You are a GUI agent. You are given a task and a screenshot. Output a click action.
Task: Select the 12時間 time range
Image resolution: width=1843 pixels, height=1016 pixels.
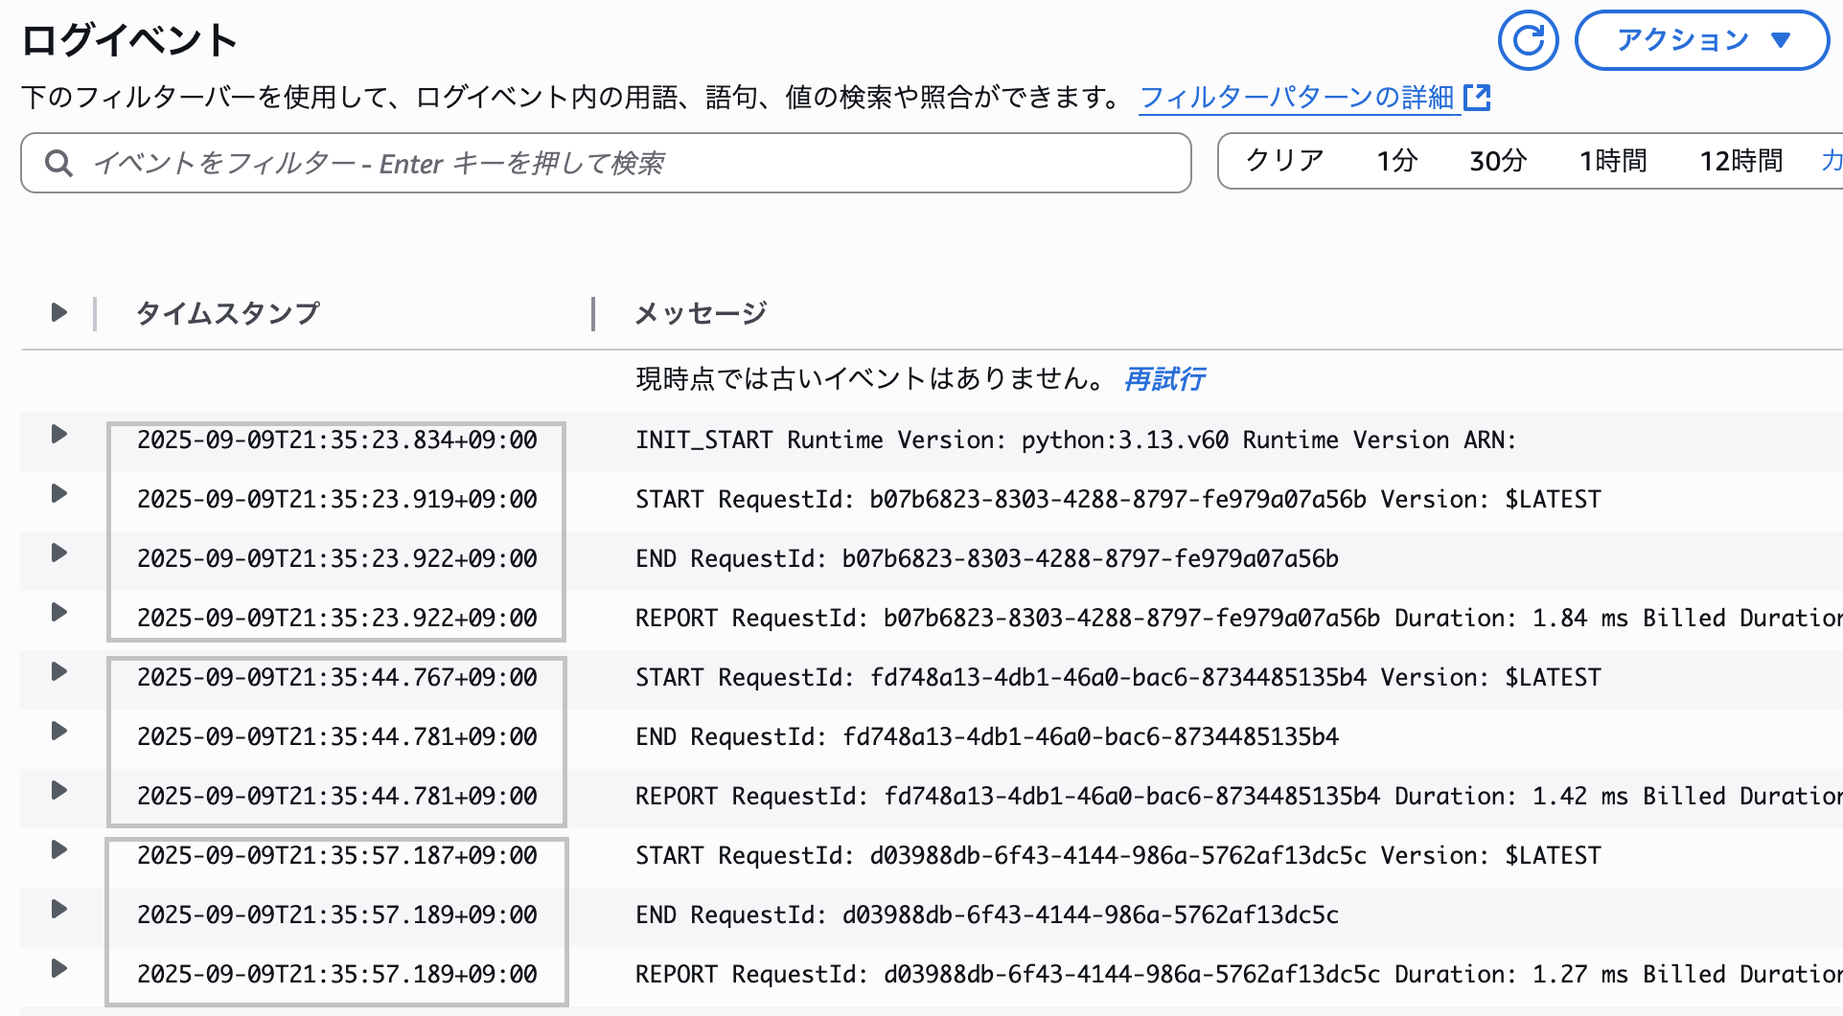(1740, 161)
